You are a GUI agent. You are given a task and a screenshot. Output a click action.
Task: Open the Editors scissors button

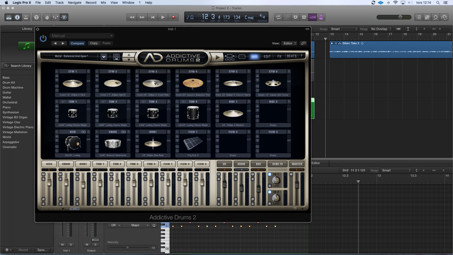(64, 17)
